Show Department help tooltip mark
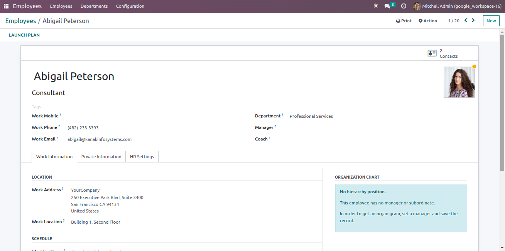This screenshot has width=505, height=251. (x=282, y=115)
